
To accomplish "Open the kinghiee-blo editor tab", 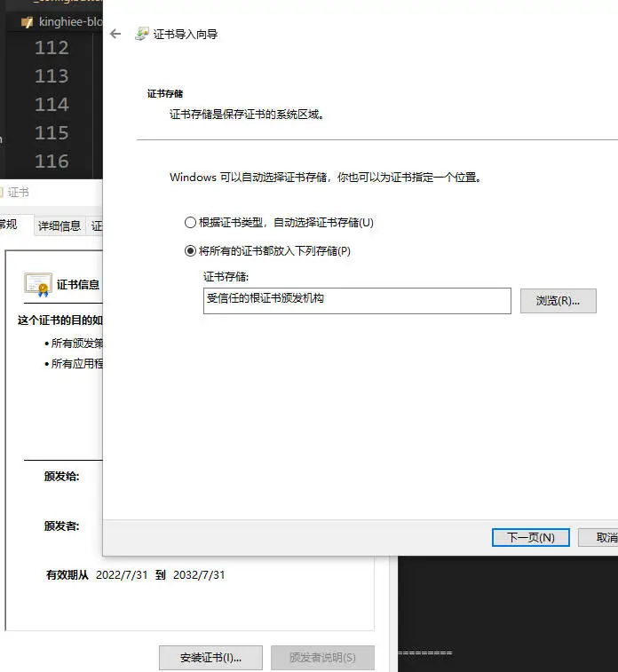I will tap(60, 22).
